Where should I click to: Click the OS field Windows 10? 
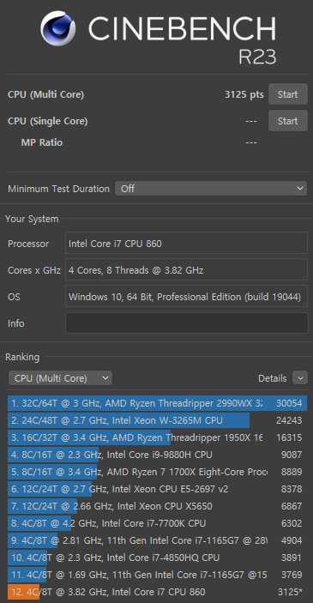coord(186,297)
